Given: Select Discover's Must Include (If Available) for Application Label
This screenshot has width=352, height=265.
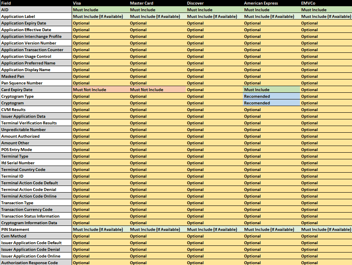Looking at the screenshot, I should (x=215, y=16).
